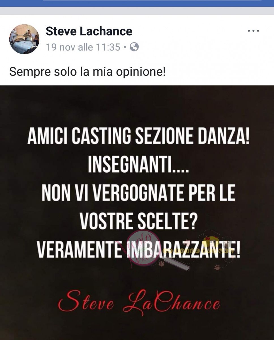Screen dimensions: 274x340
Task: Click the globe public privacy icon
Action: click(134, 47)
